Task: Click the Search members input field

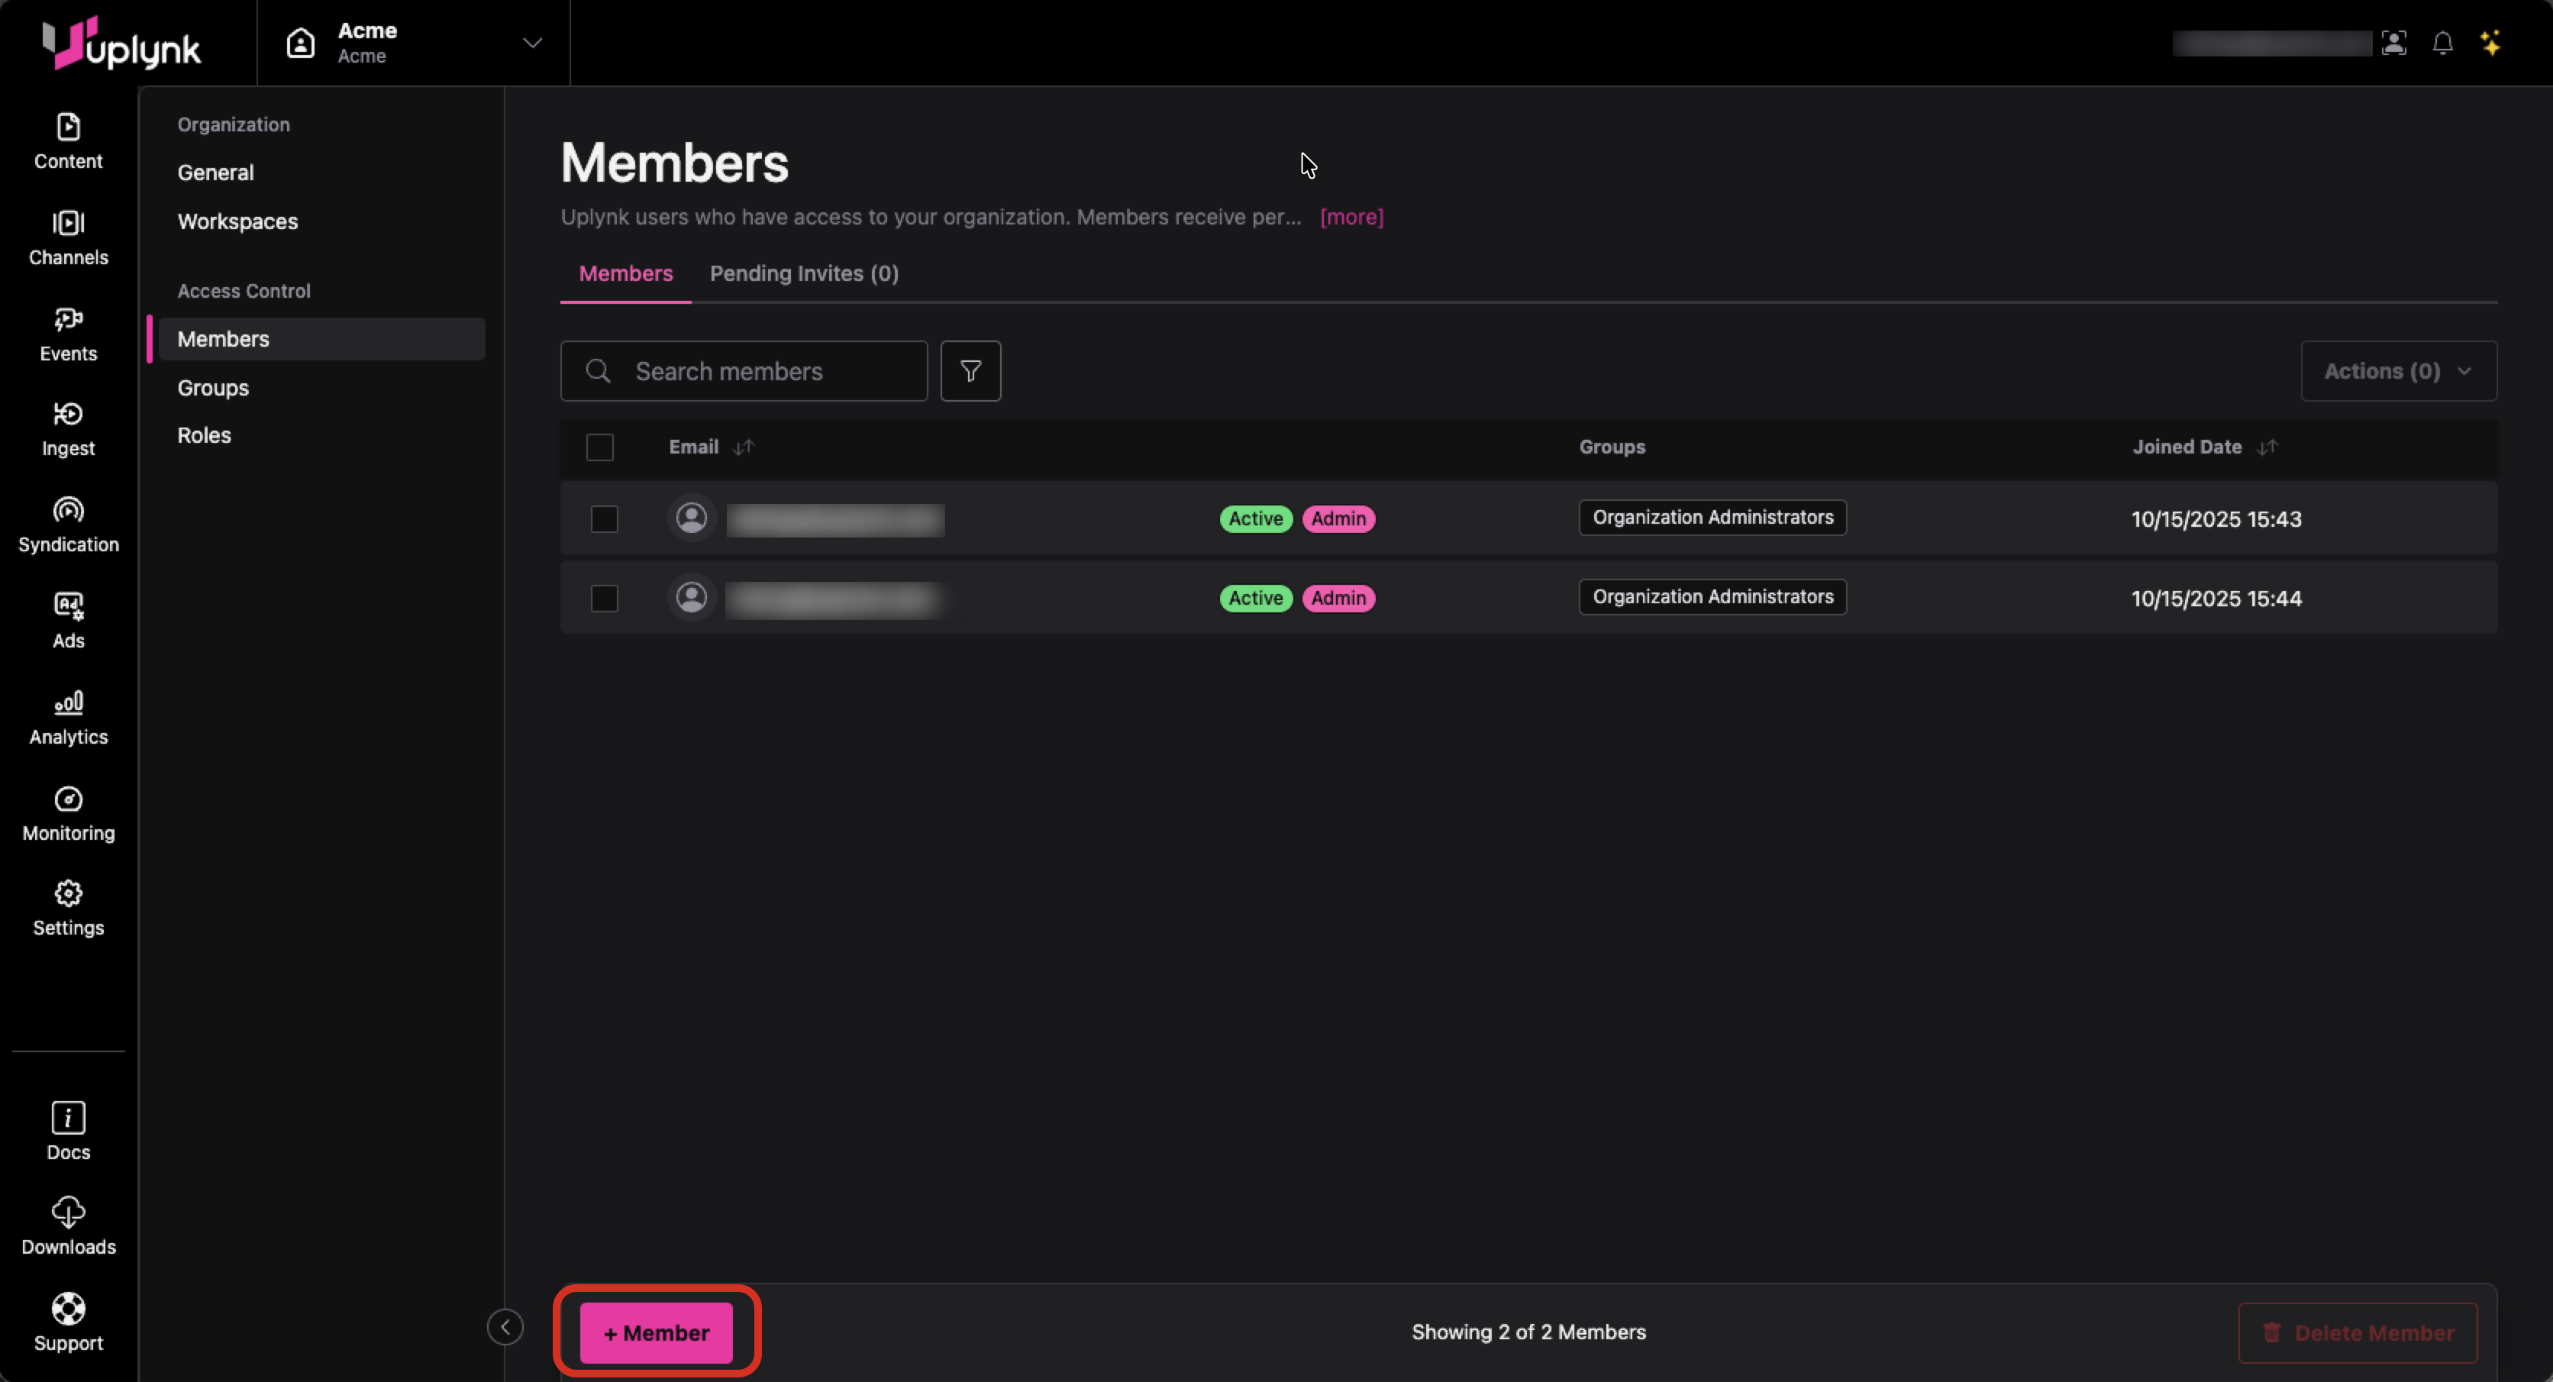Action: pos(763,371)
